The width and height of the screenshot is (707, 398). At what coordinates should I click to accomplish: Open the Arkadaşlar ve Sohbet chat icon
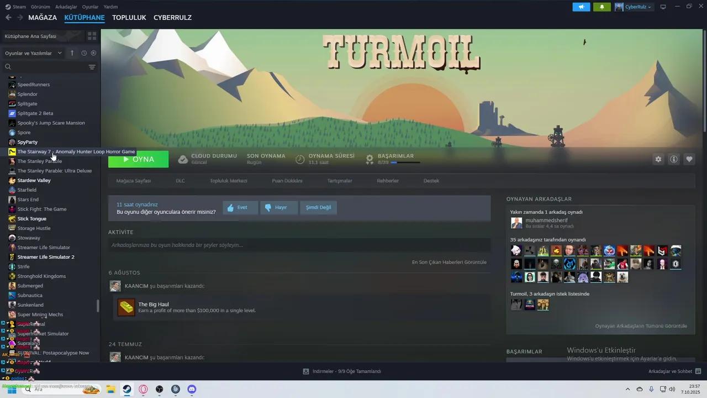[x=698, y=371]
